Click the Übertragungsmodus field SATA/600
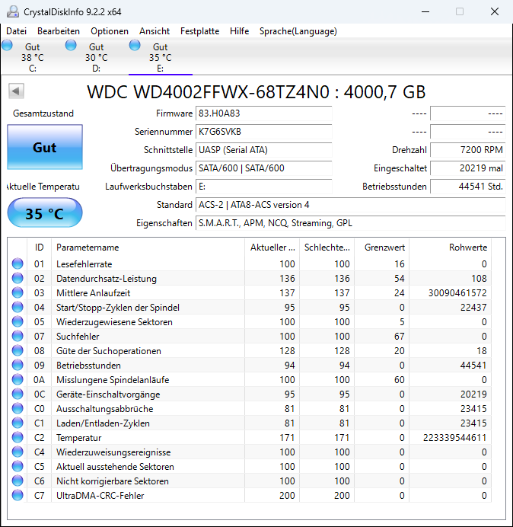The height and width of the screenshot is (527, 513). pos(263,168)
